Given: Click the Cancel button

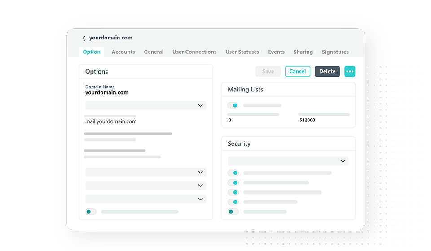Looking at the screenshot, I should (x=298, y=71).
